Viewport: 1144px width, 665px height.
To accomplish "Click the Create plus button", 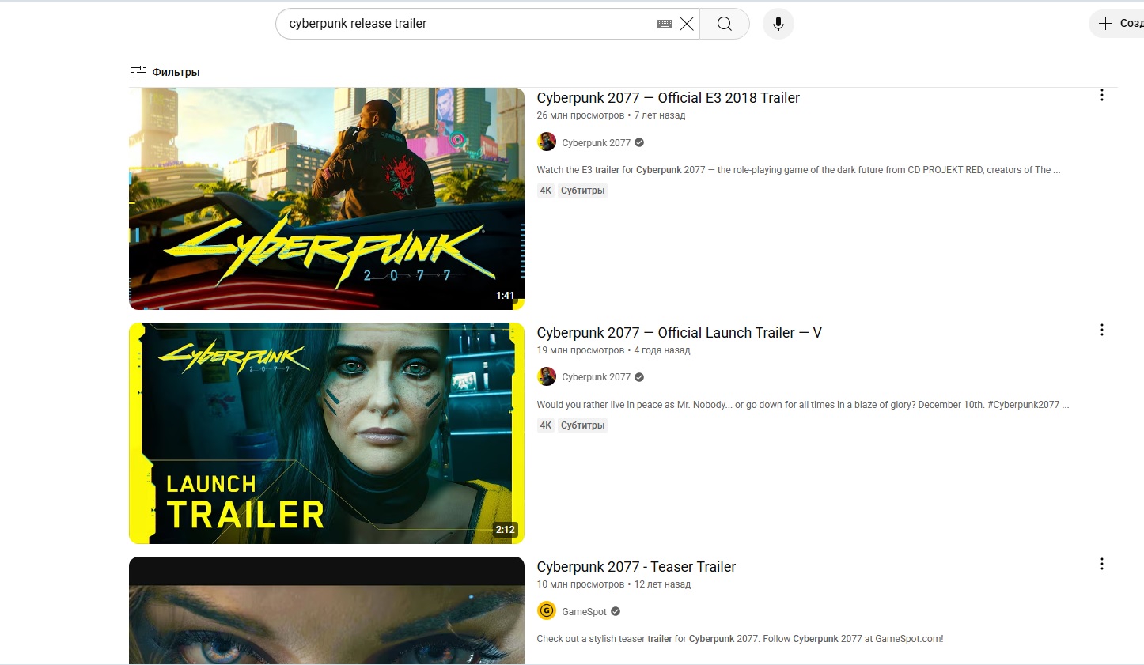I will point(1117,24).
